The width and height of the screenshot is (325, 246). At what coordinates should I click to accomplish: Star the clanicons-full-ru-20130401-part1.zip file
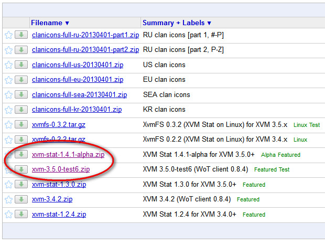(8, 35)
